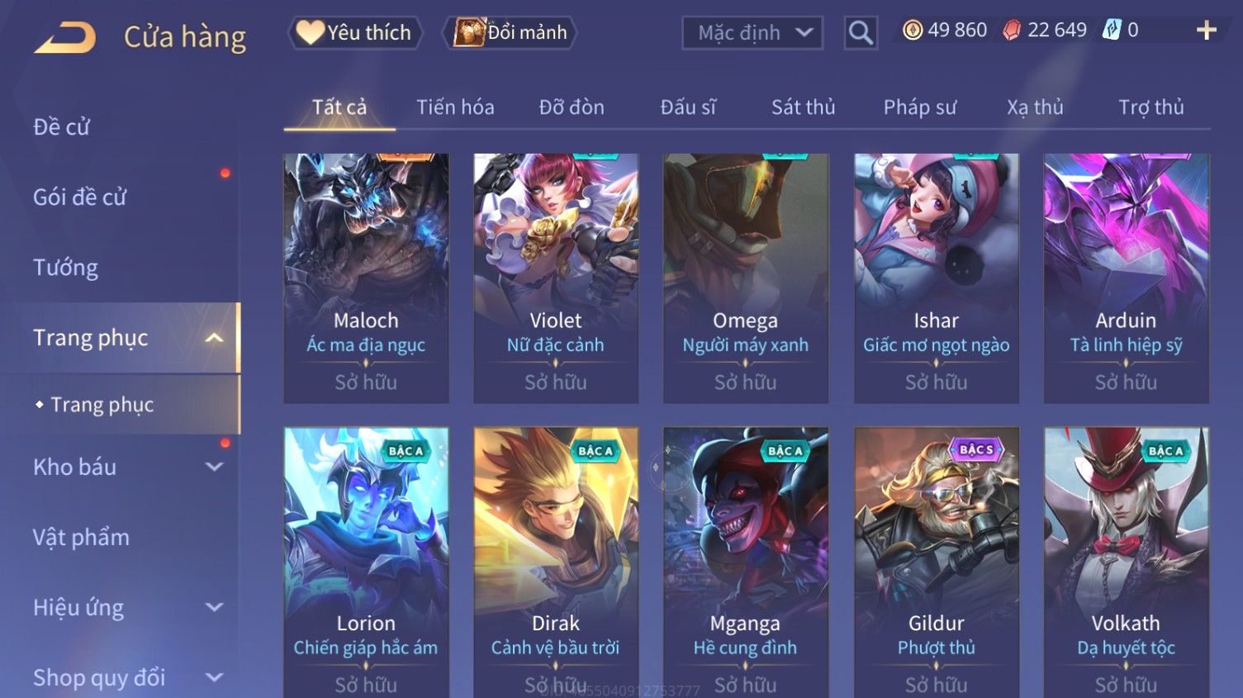The height and width of the screenshot is (698, 1243).
Task: Select the Violet Nữ đặc cảnh skin card
Action: pos(556,278)
